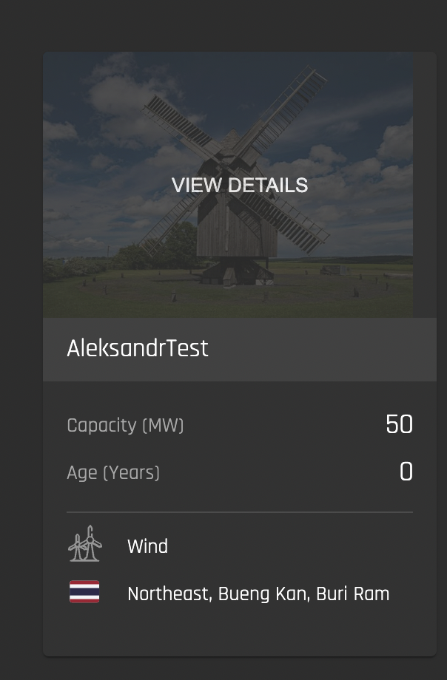This screenshot has width=447, height=680.
Task: Select the capacity value 50
Action: click(399, 424)
